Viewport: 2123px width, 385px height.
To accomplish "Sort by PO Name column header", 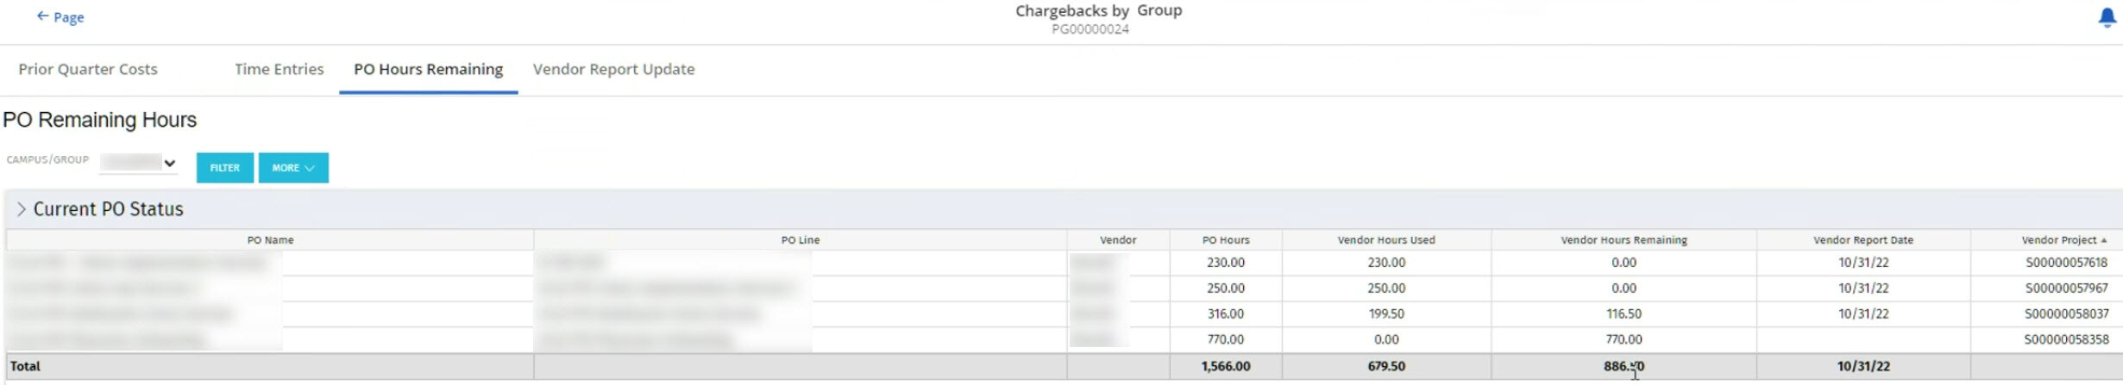I will [x=270, y=240].
